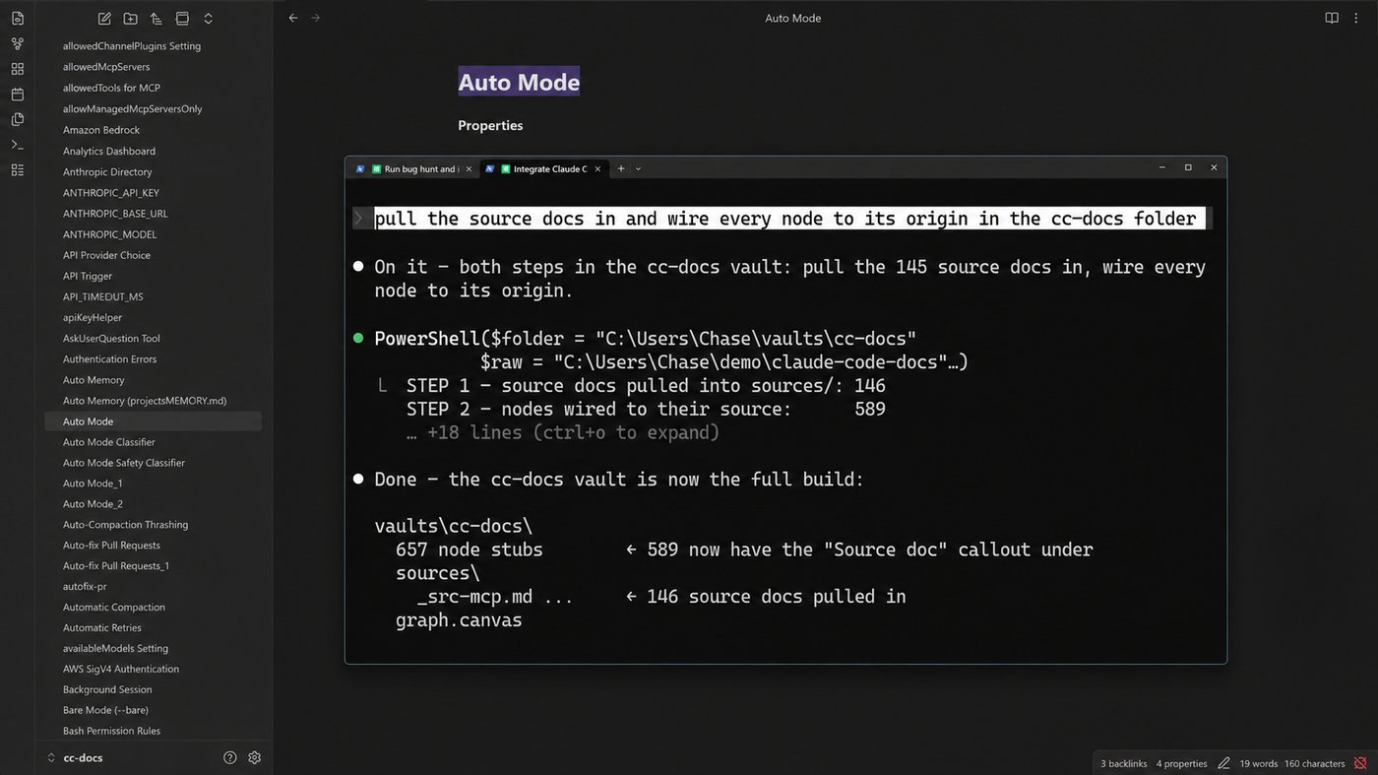Viewport: 1378px width, 775px height.
Task: Collapse or expand all folders in explorer
Action: coord(208,18)
